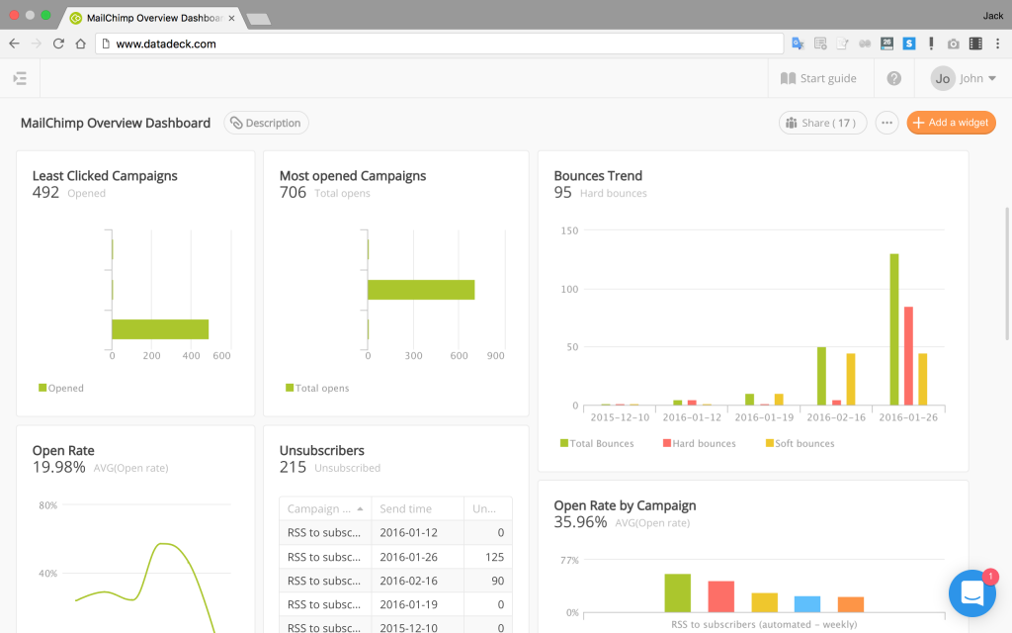Click the blue bar in Open Rate by Campaign
The image size is (1012, 633).
coord(806,604)
